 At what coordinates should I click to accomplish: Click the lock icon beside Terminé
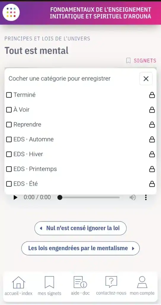tap(152, 95)
